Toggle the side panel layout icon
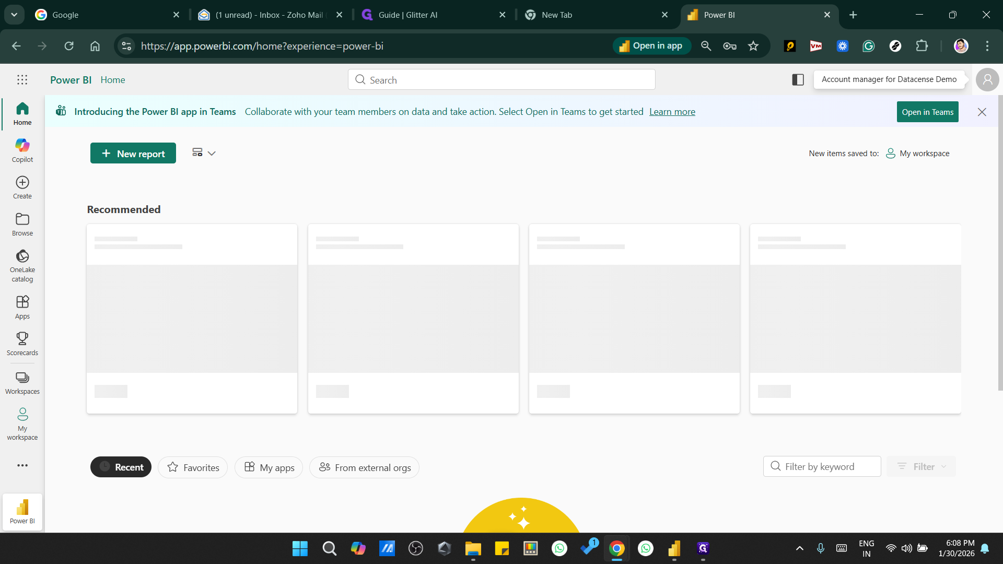Image resolution: width=1003 pixels, height=564 pixels. point(798,79)
